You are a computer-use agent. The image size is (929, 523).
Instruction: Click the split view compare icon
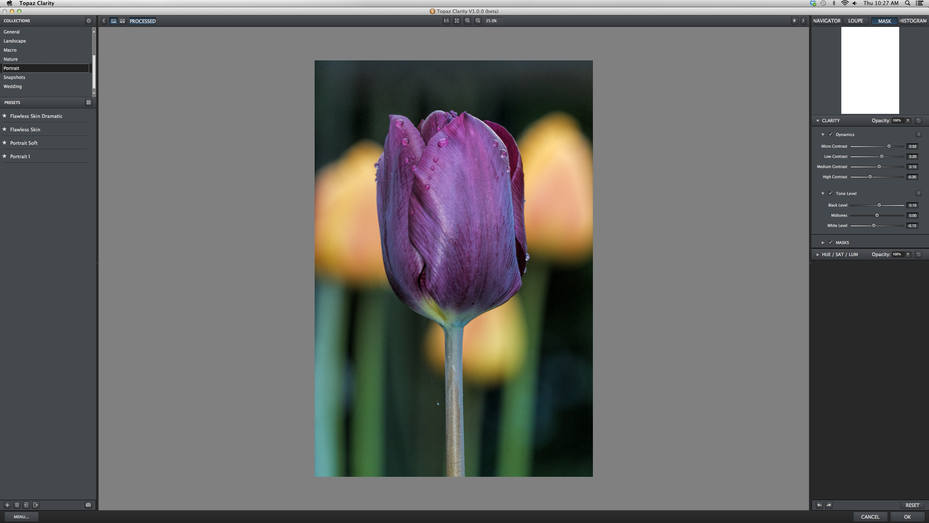click(x=123, y=21)
